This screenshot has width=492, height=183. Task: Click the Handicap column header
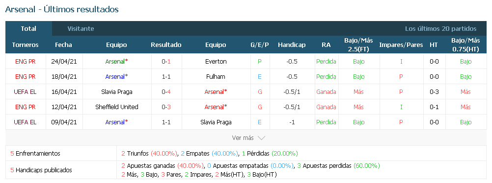click(292, 45)
